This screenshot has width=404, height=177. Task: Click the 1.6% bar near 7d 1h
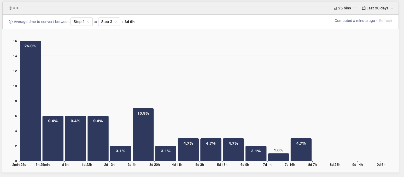tap(278, 157)
